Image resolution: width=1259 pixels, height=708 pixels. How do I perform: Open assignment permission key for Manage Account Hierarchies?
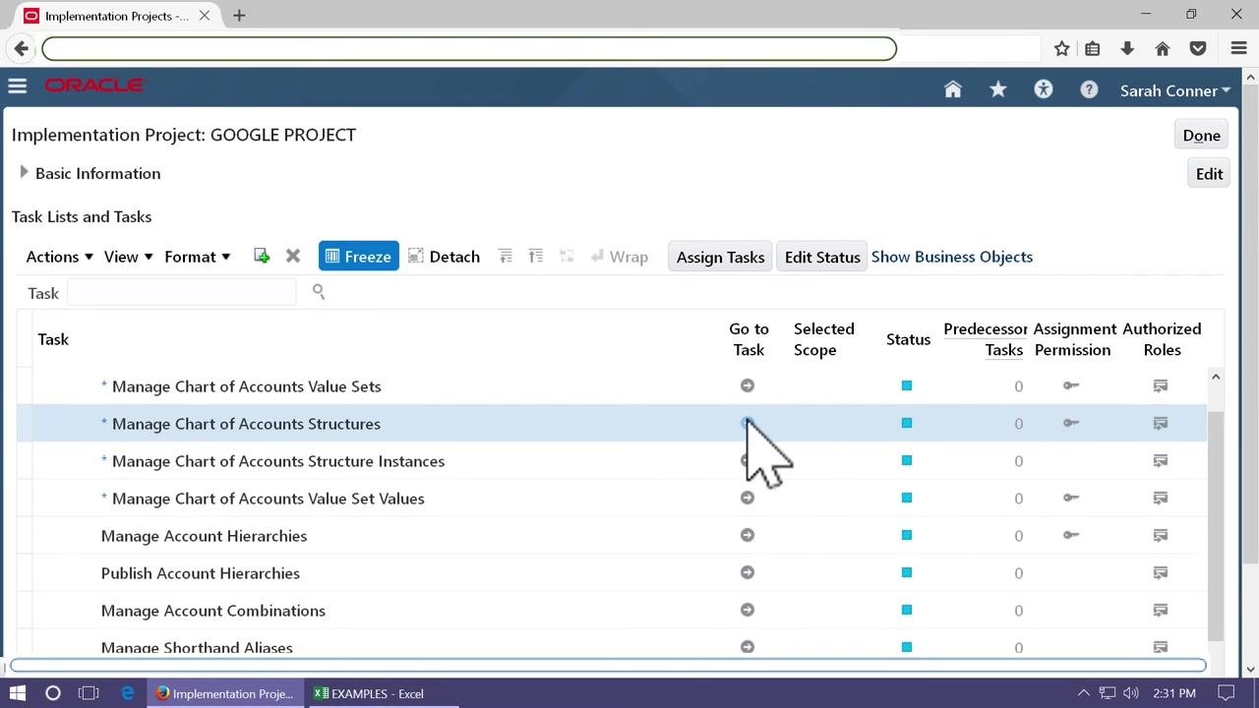click(x=1071, y=535)
